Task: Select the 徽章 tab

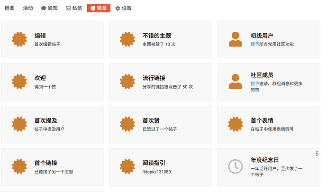Action: click(x=99, y=8)
